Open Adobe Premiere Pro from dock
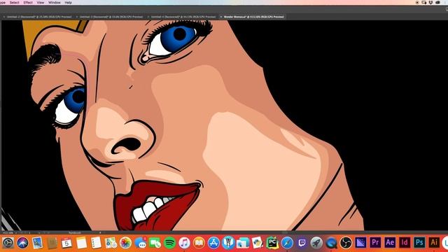This screenshot has height=252, width=448. [x=375, y=243]
